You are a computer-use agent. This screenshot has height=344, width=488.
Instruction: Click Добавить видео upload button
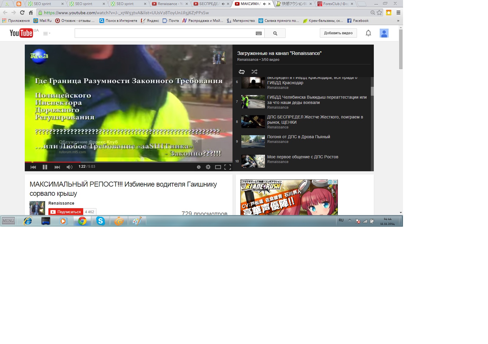[338, 33]
